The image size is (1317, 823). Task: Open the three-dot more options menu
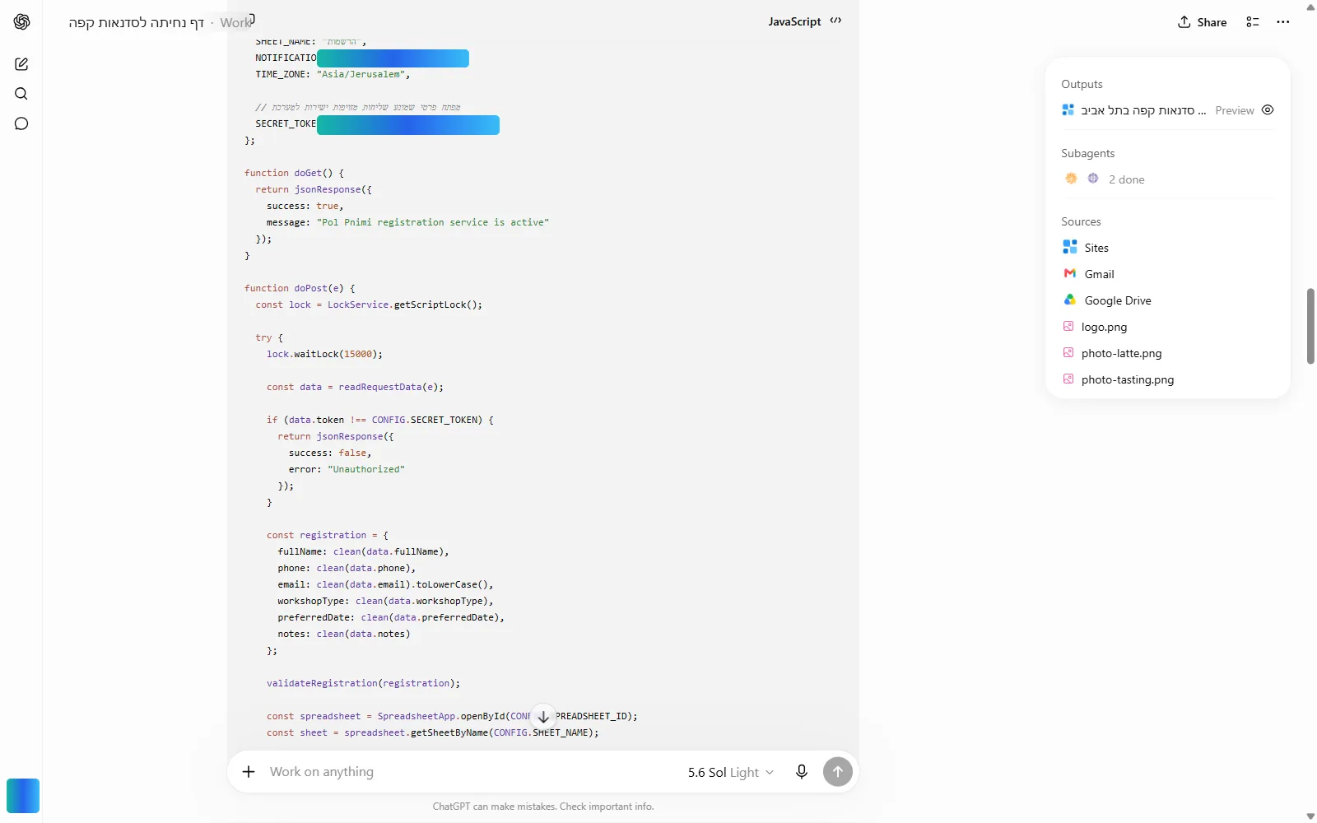(1283, 22)
